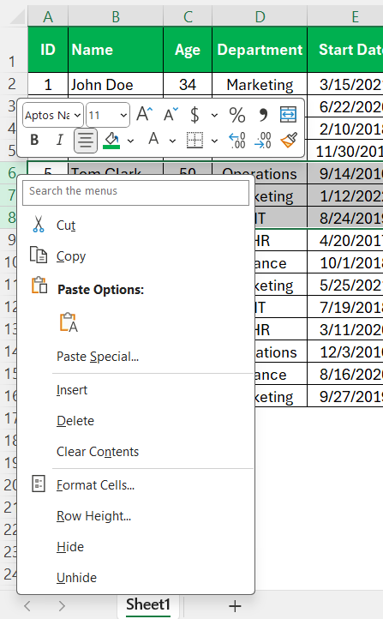This screenshot has height=619, width=383.
Task: Add a new sheet with plus button
Action: click(235, 606)
